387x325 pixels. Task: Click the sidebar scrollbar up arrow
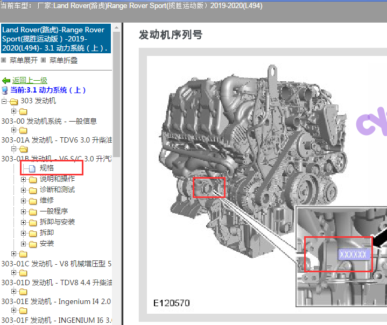116,27
